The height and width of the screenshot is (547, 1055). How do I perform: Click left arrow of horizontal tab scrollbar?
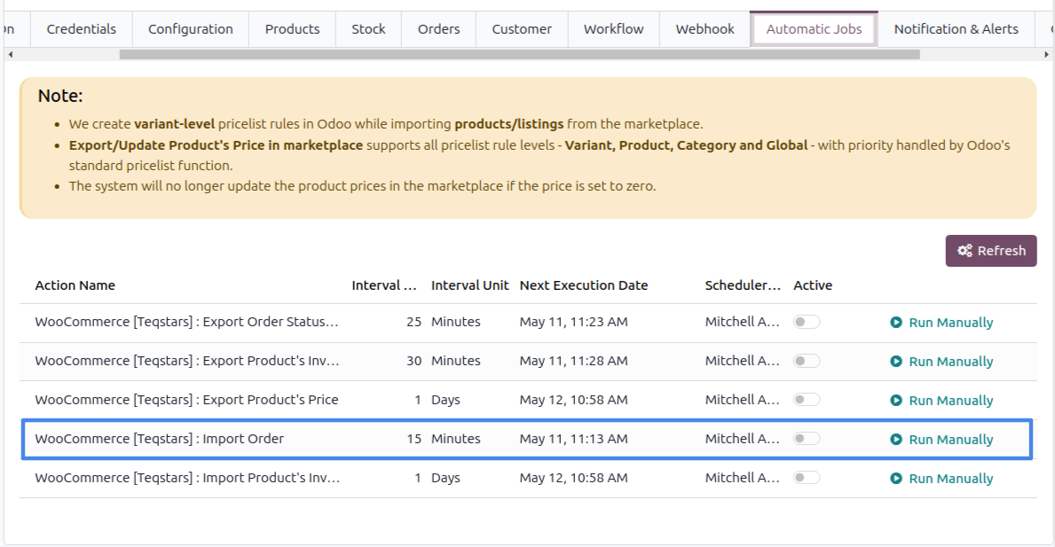click(10, 54)
